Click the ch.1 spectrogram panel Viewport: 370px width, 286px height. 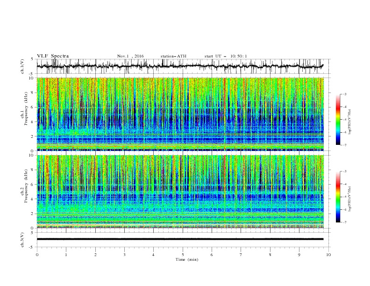pyautogui.click(x=184, y=114)
